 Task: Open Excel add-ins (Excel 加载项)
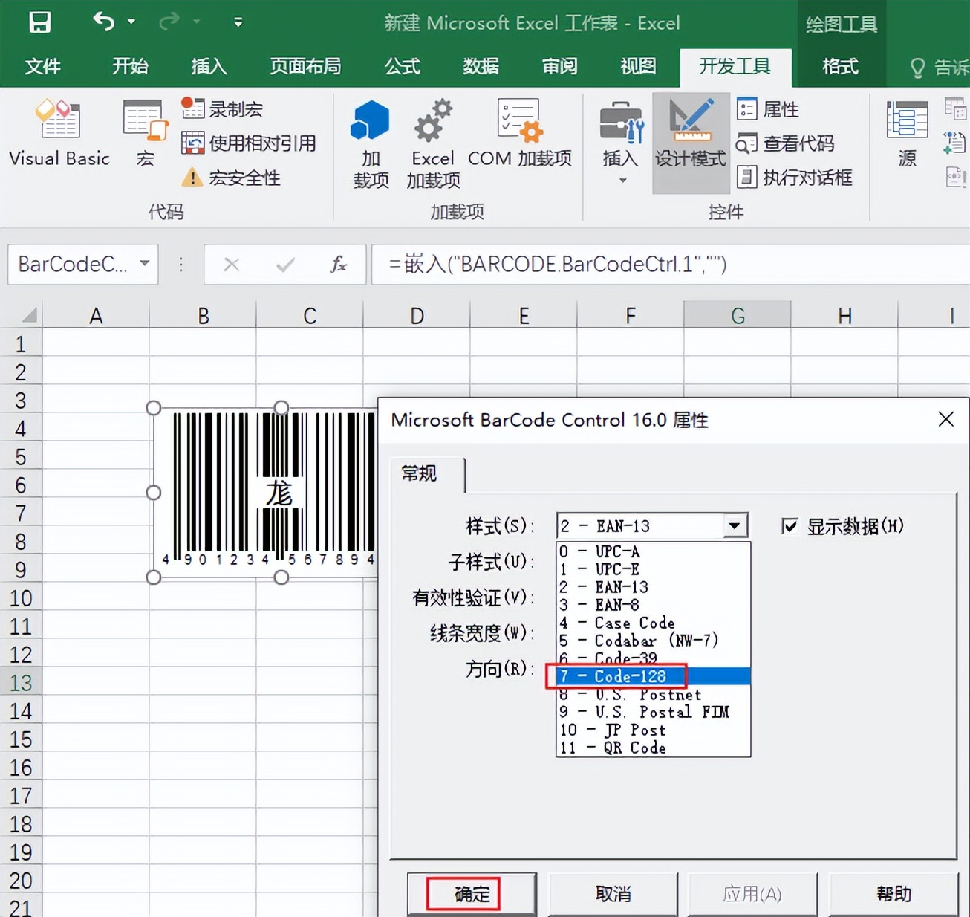[x=433, y=144]
